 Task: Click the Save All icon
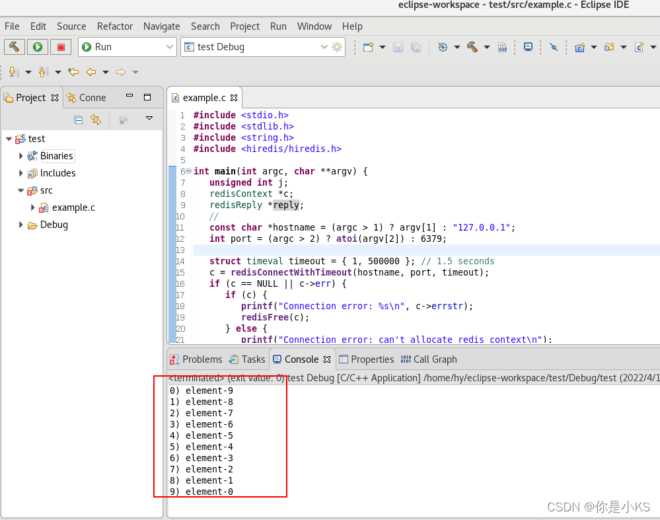pos(416,47)
